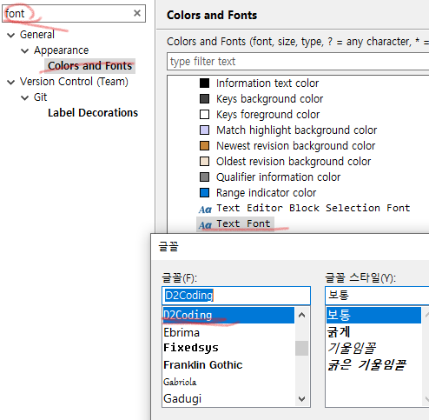Select D2Coding in the font list
Image resolution: width=429 pixels, height=420 pixels.
tap(228, 315)
